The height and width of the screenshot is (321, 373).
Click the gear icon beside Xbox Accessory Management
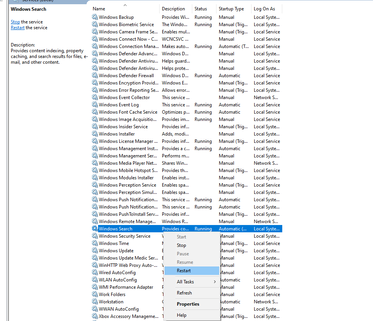pos(95,316)
